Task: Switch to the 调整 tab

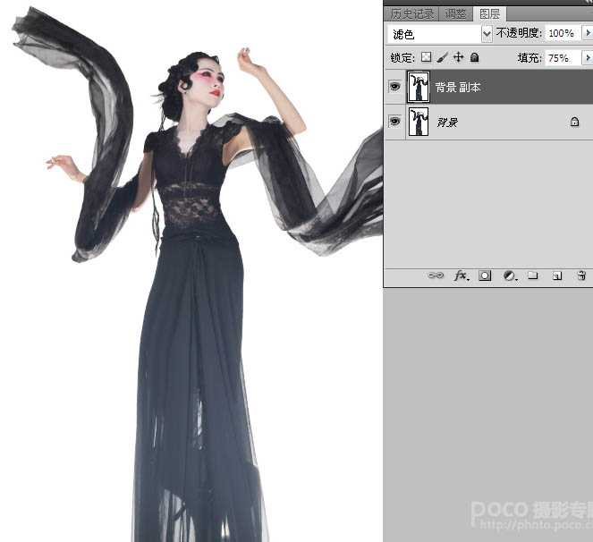Action: pyautogui.click(x=455, y=13)
